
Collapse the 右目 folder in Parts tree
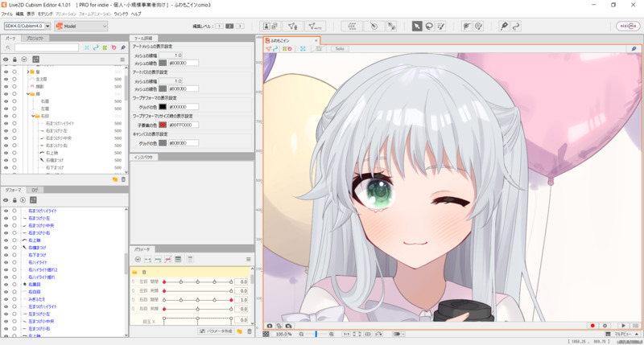pyautogui.click(x=33, y=116)
